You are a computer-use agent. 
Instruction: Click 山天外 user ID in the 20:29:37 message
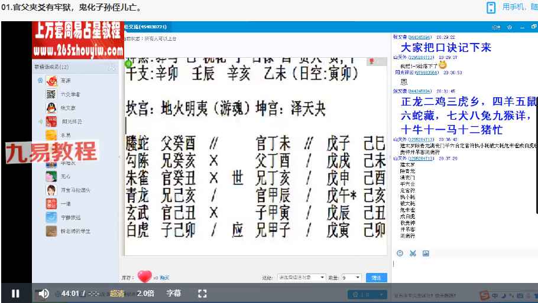click(421, 57)
